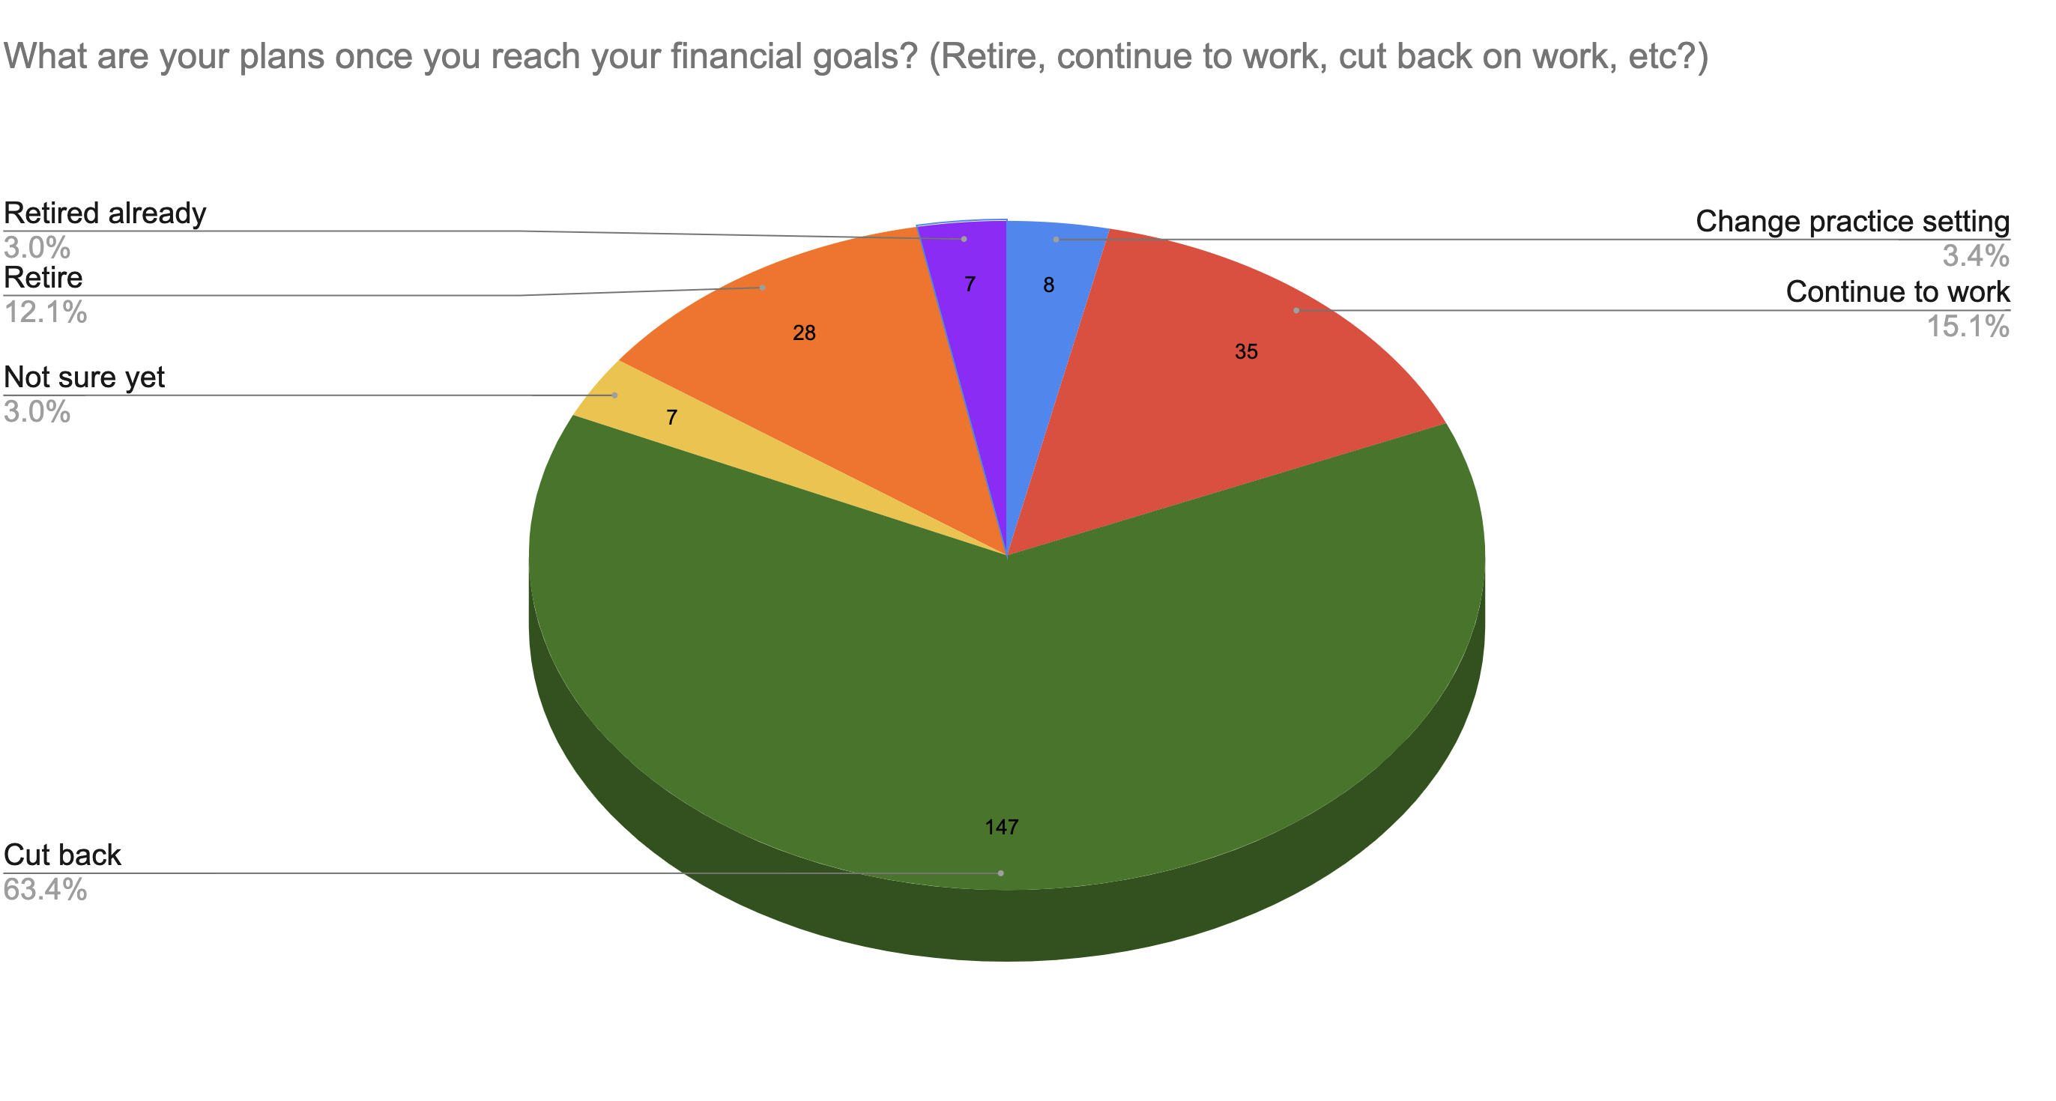Select the 35 data value
2056x1101 pixels.
pyautogui.click(x=1246, y=352)
